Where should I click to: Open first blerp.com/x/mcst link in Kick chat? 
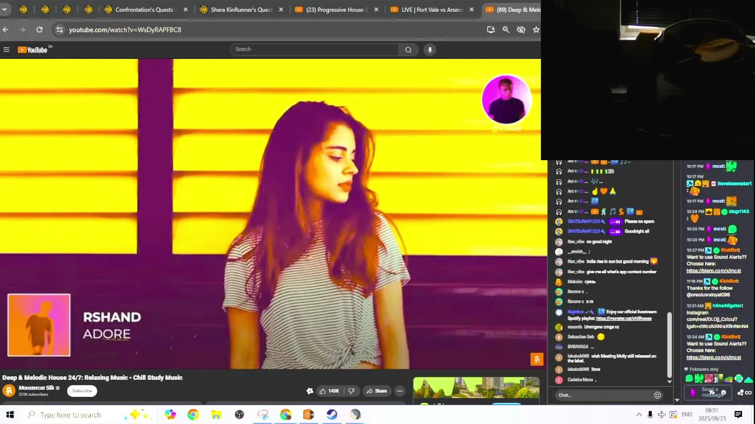point(713,271)
